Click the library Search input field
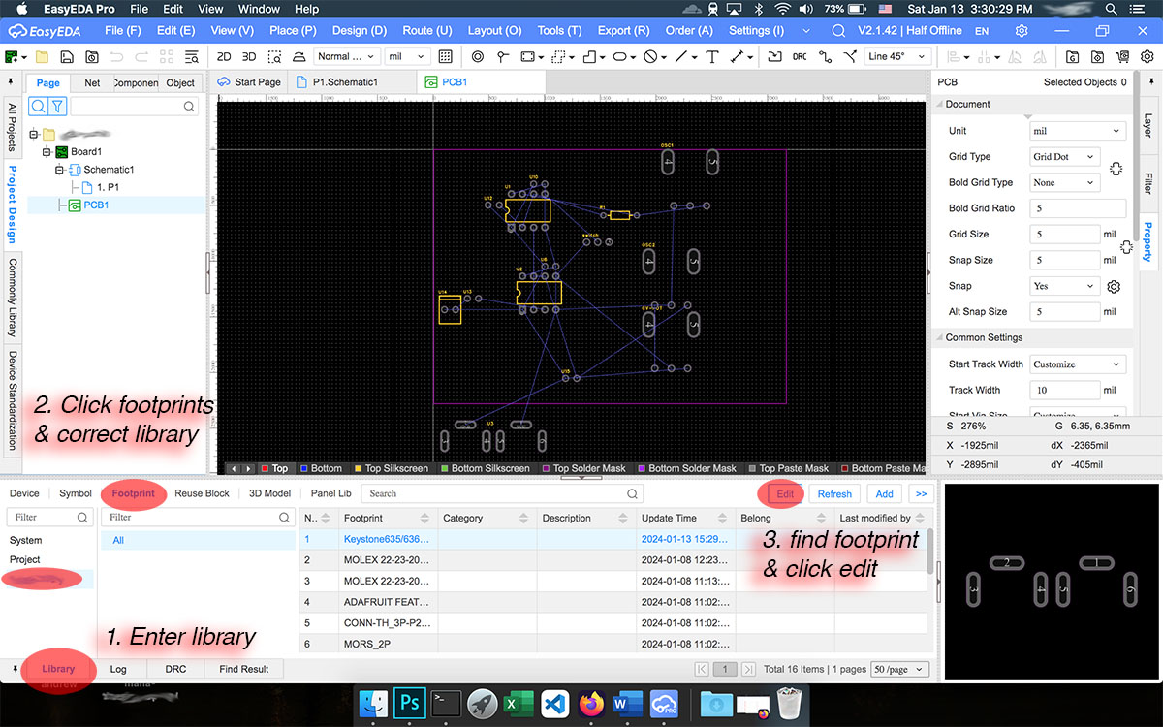 coord(504,493)
